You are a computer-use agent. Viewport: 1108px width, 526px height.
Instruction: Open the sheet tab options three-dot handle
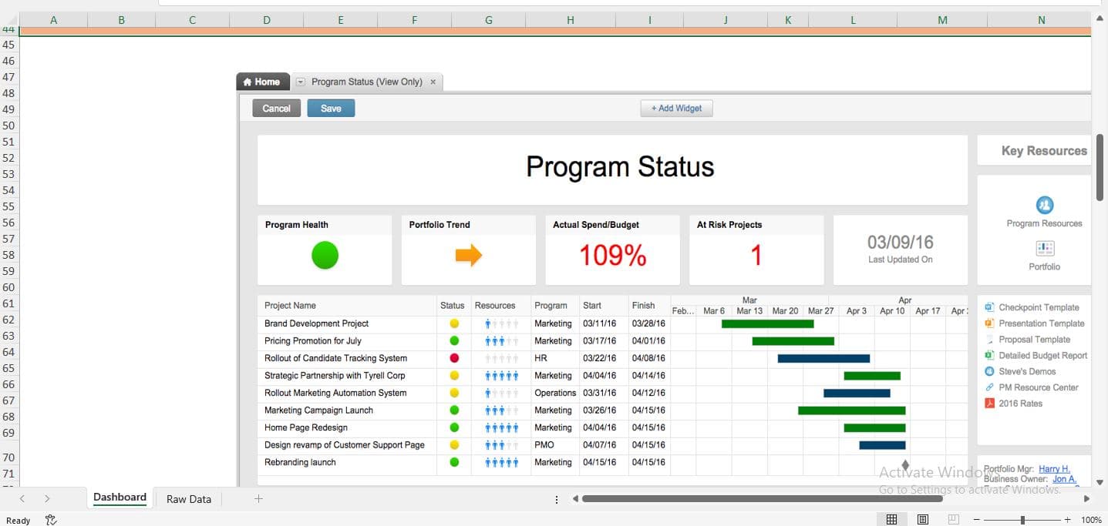point(557,499)
